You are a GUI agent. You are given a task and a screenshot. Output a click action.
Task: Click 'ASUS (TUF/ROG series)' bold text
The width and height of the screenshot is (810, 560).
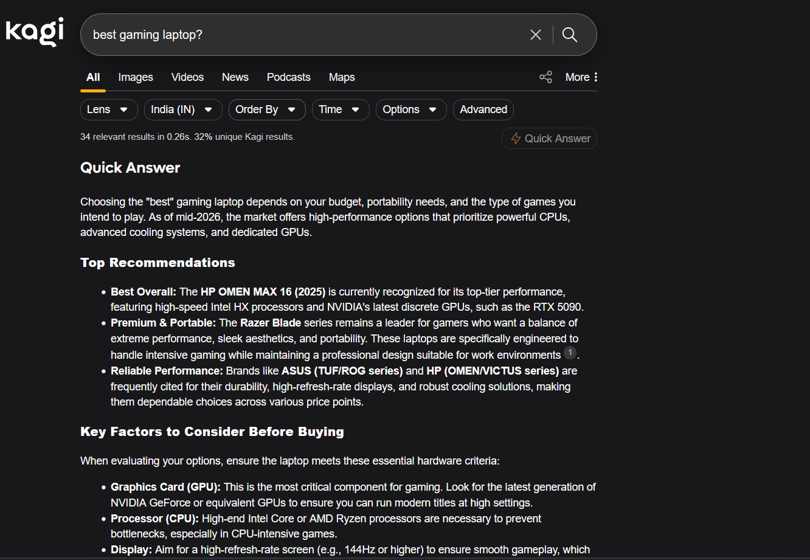342,370
